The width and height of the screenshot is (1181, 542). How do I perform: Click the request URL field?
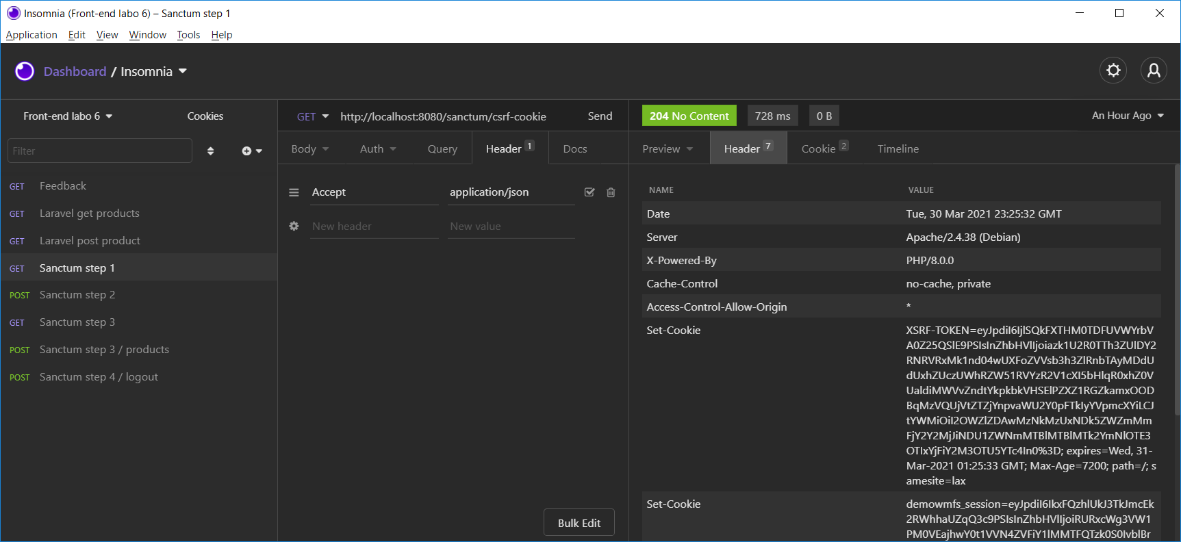444,116
